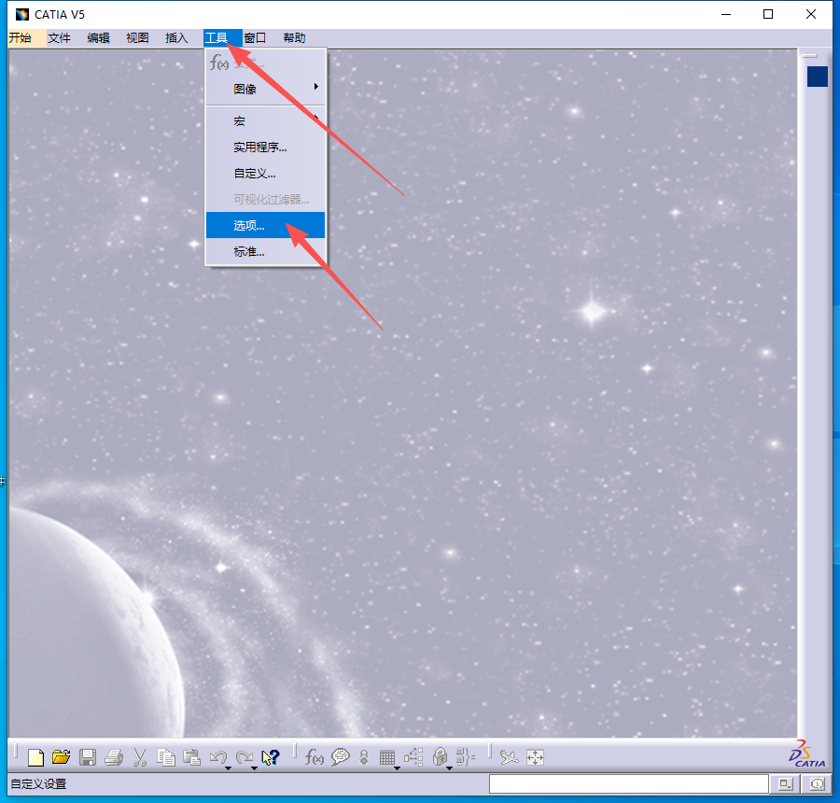Click the blue square at top right

[818, 77]
